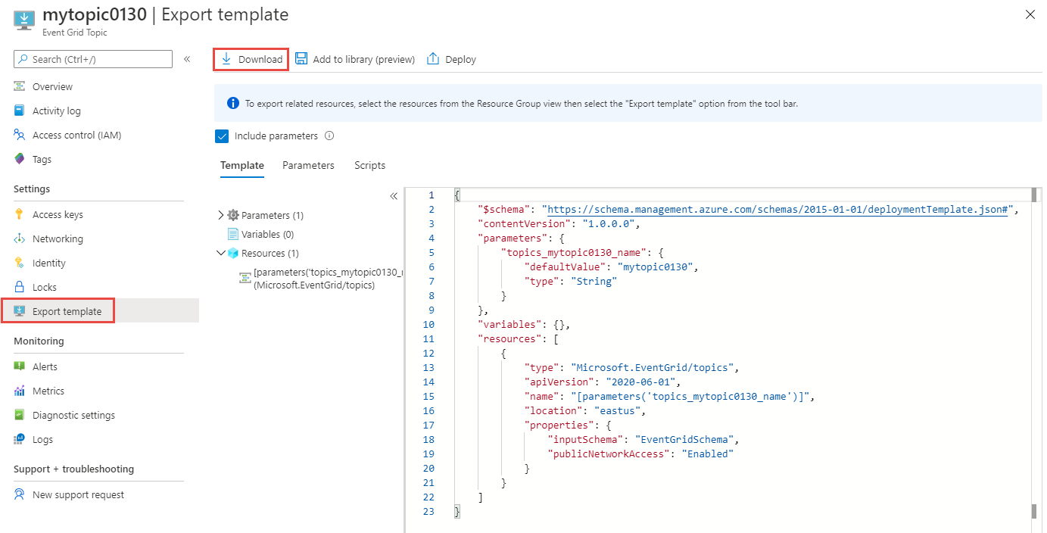1047x533 pixels.
Task: Open Access keys via its key icon
Action: point(20,214)
